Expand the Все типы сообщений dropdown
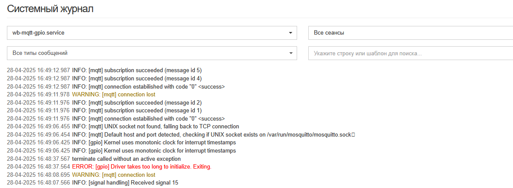513x188 pixels. [x=152, y=53]
